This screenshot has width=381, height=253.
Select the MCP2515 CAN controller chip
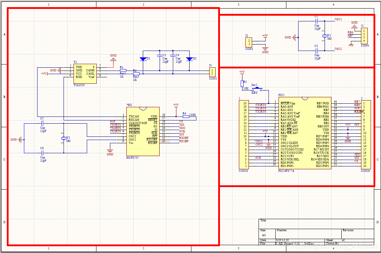click(143, 131)
